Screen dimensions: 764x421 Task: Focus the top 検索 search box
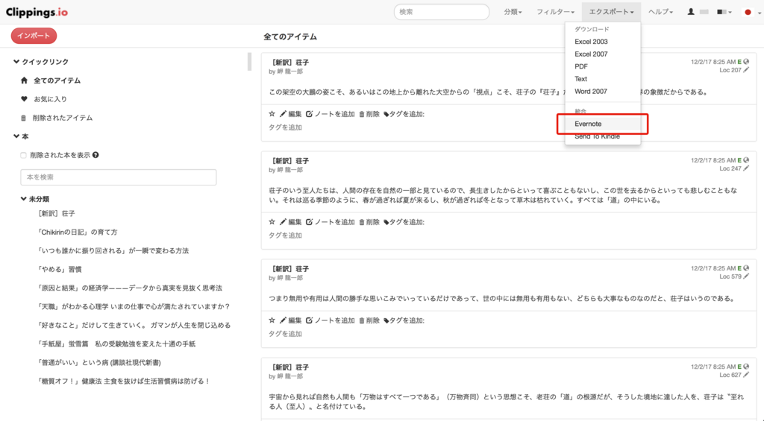(442, 12)
